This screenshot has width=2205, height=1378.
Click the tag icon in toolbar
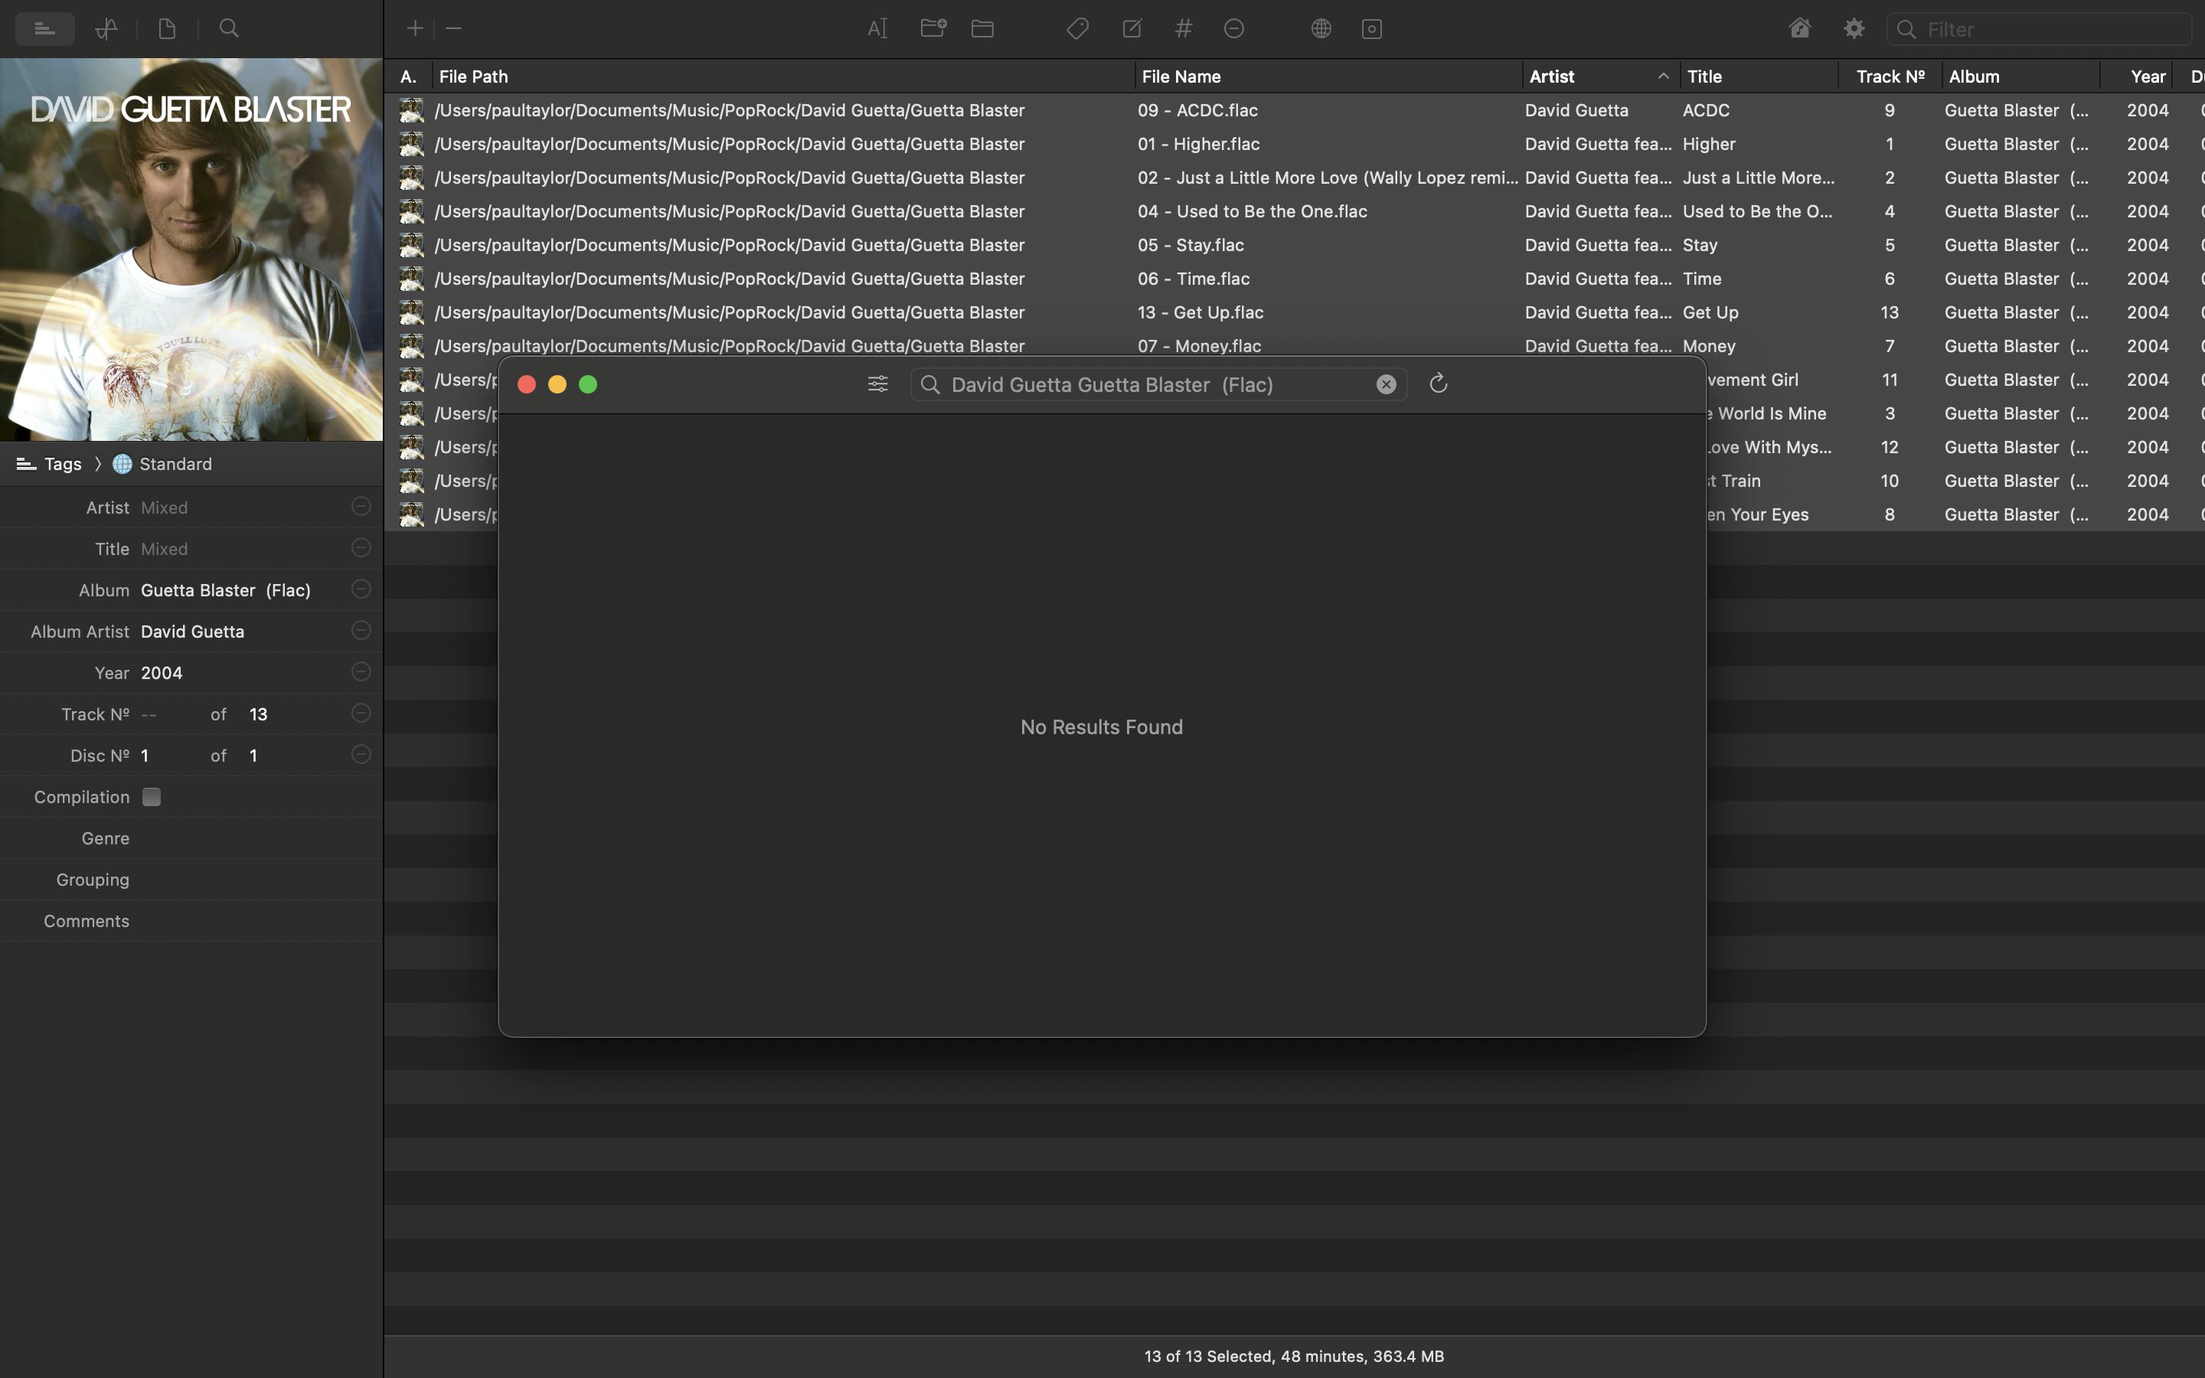1078,28
